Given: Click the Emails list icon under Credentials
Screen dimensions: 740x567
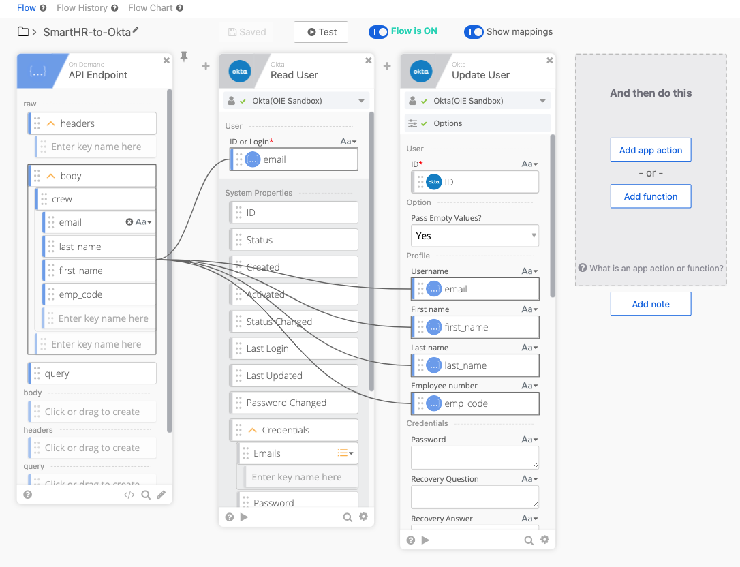Looking at the screenshot, I should (345, 453).
